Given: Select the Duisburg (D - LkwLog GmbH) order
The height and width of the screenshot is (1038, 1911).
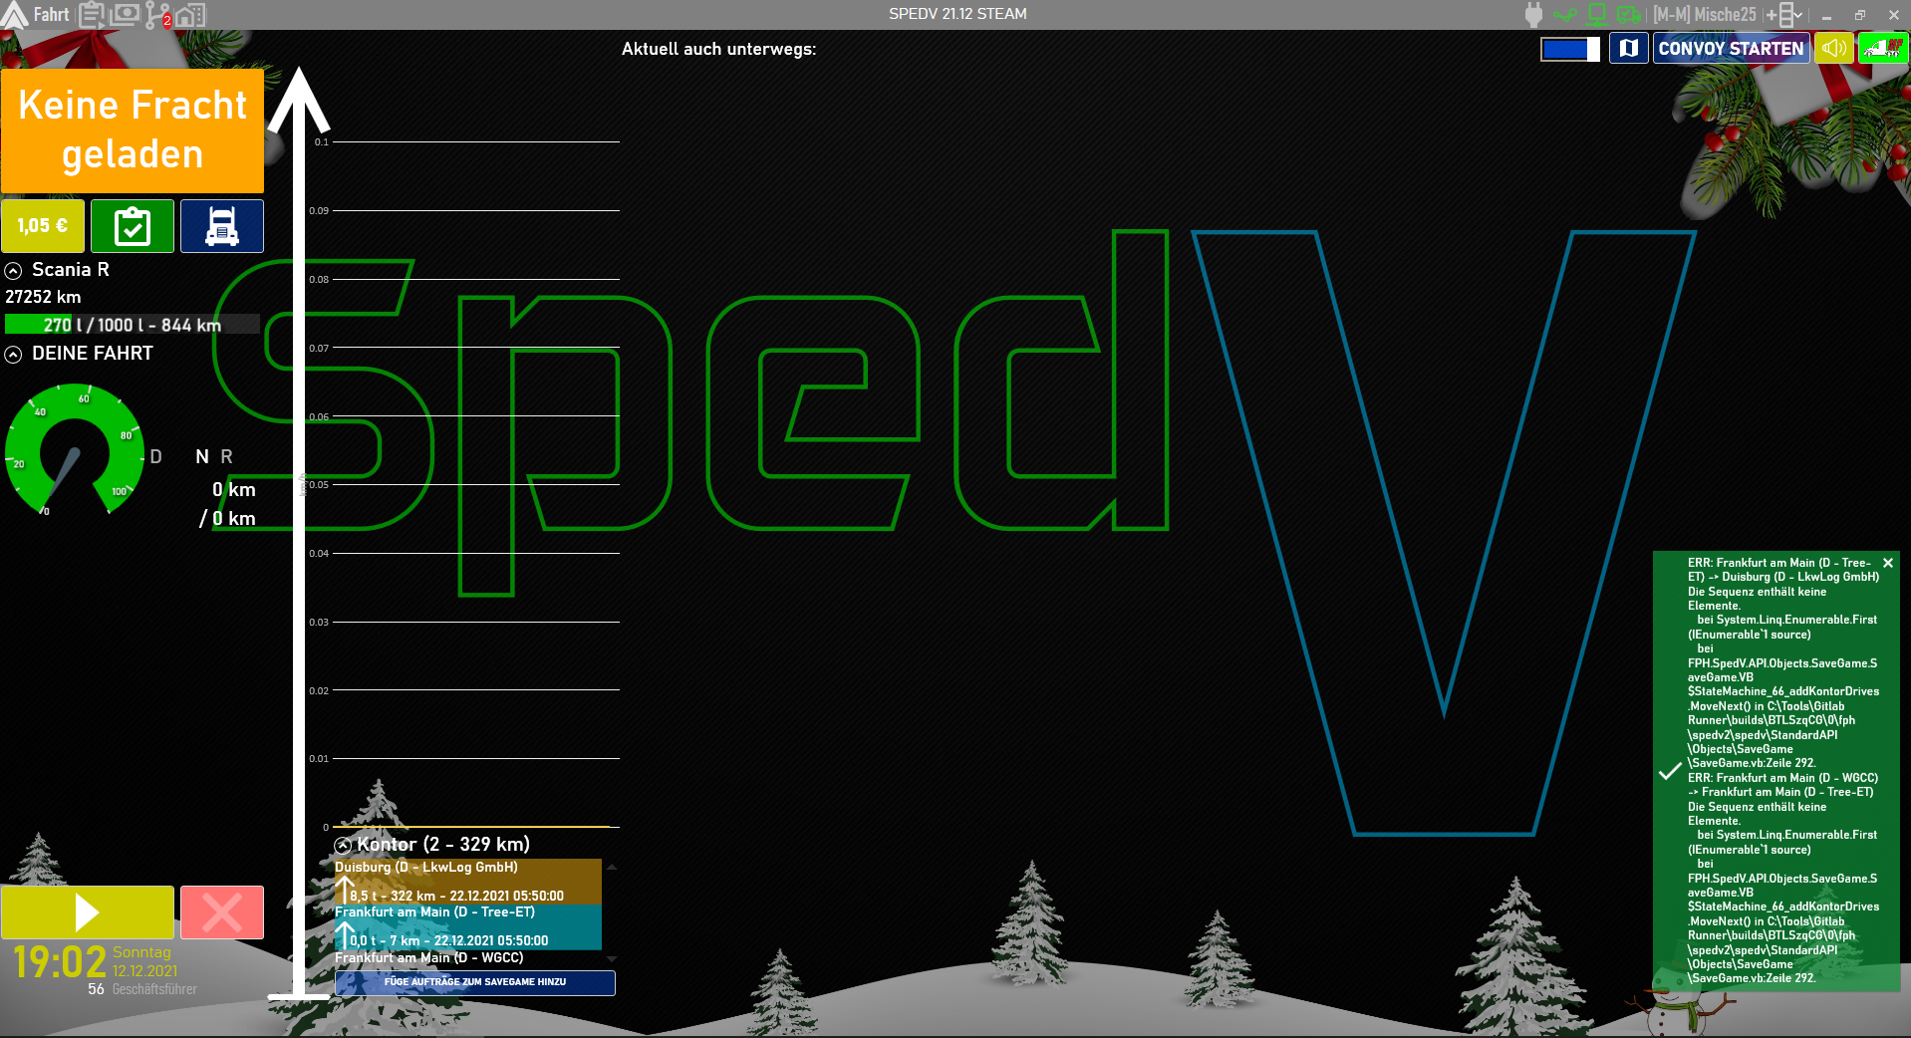Looking at the screenshot, I should pyautogui.click(x=468, y=881).
